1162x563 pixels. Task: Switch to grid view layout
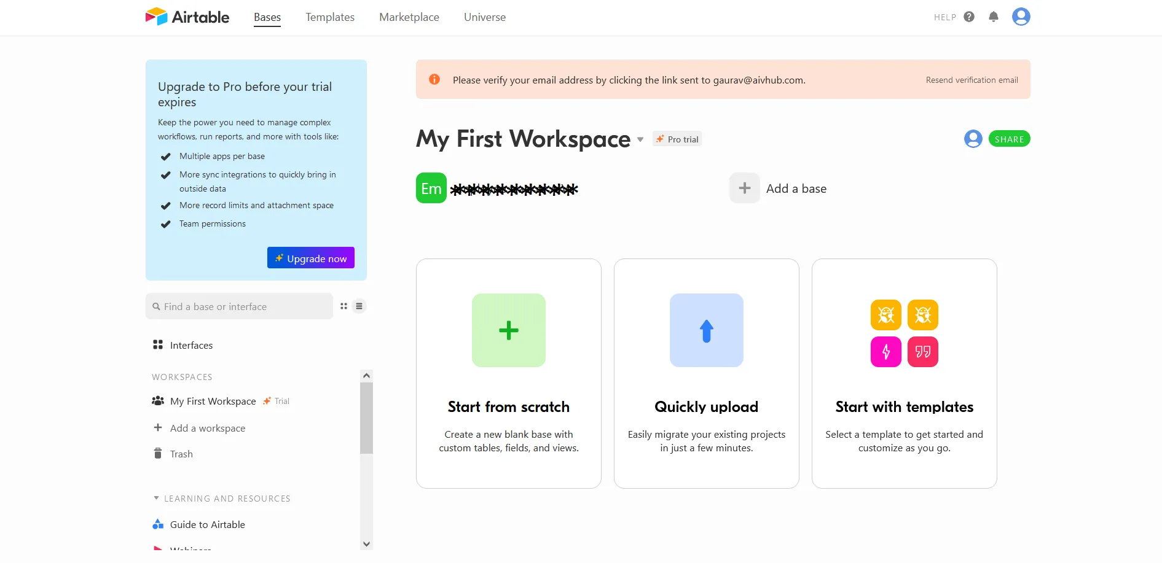click(x=344, y=306)
